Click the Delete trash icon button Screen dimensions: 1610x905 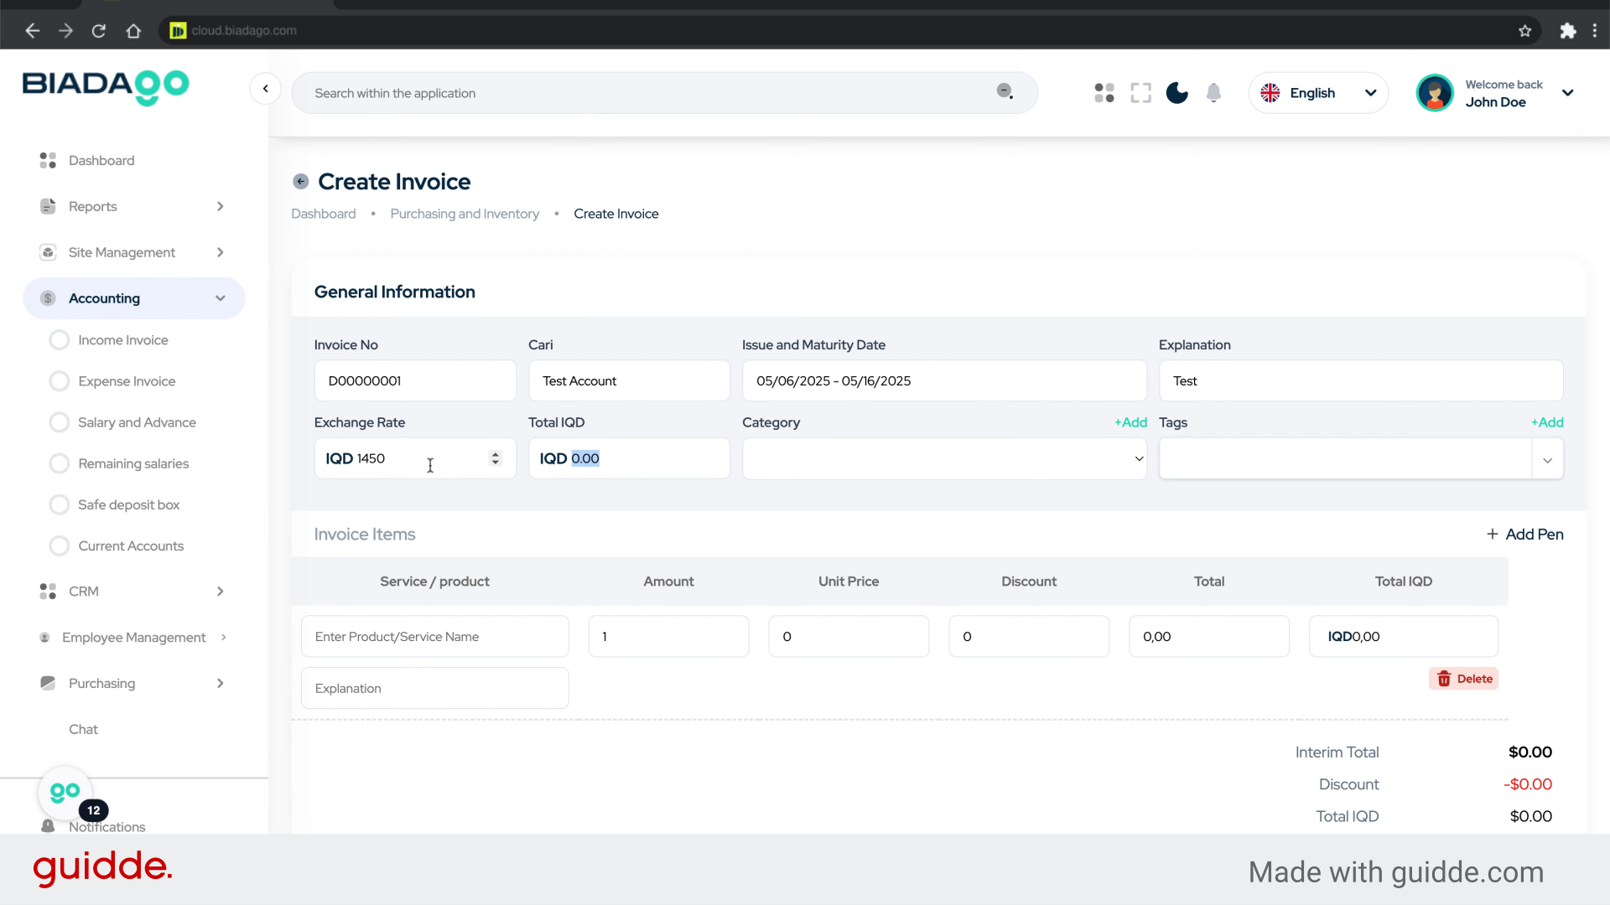pos(1463,679)
